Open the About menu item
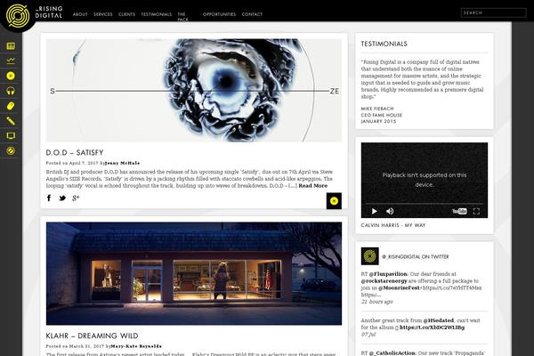The width and height of the screenshot is (534, 356). (x=80, y=14)
